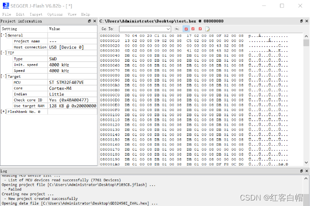Close the test.hex data panel

[x=307, y=21]
